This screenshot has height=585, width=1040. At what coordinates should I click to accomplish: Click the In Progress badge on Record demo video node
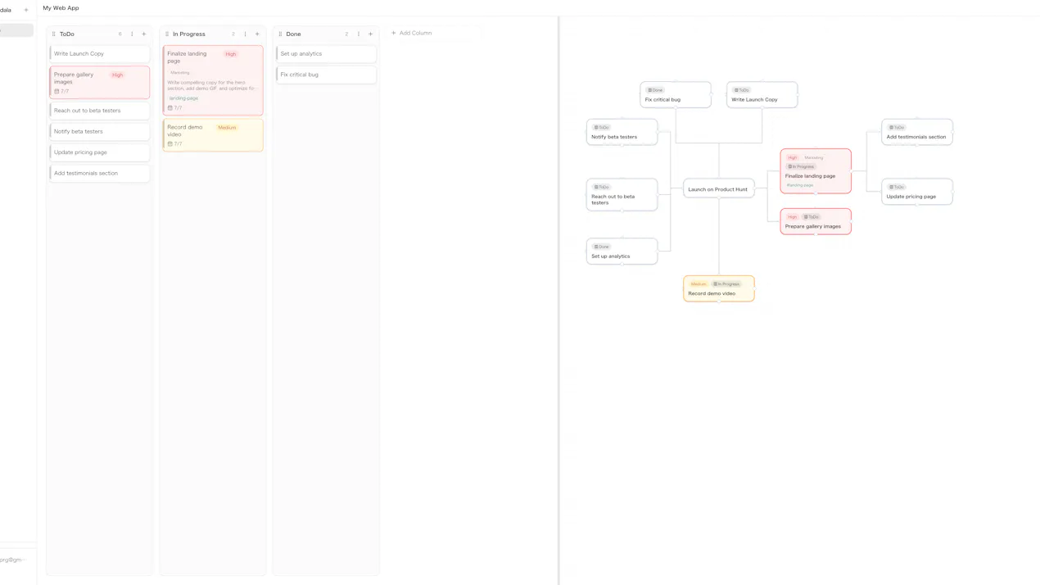pyautogui.click(x=726, y=284)
